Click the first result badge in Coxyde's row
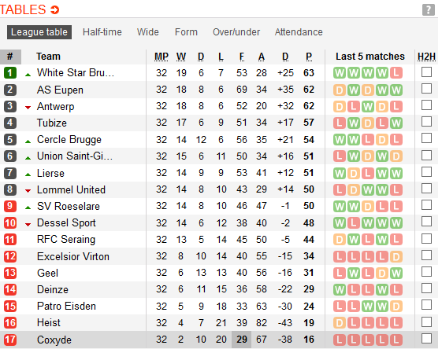442x349 pixels. coord(340,340)
